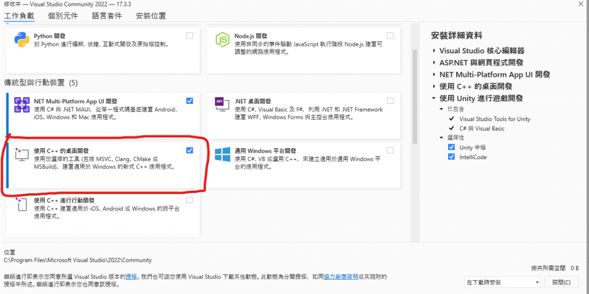Screen dimensions: 589x294
Task: Click the .NET desktop development icon
Action: (221, 106)
